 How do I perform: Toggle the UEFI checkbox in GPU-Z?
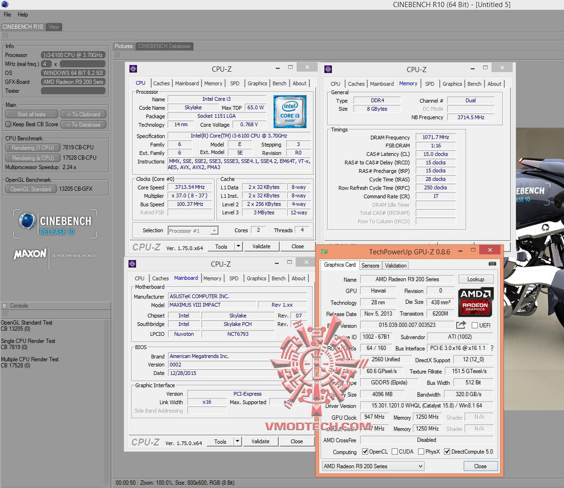pos(475,325)
